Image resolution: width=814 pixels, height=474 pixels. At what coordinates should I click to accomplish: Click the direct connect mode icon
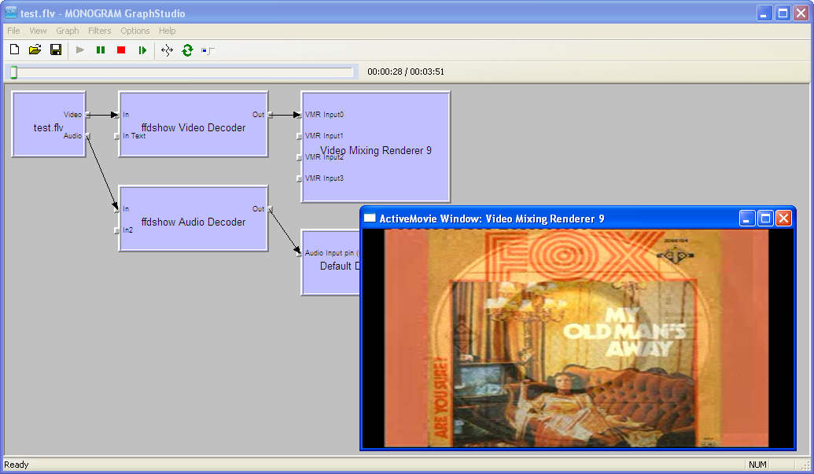[x=167, y=50]
